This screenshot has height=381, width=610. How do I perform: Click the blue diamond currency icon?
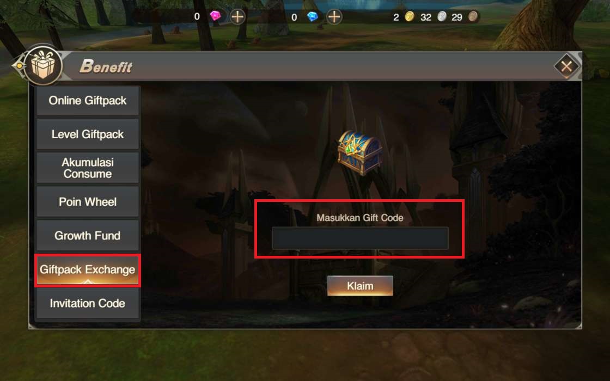click(313, 16)
